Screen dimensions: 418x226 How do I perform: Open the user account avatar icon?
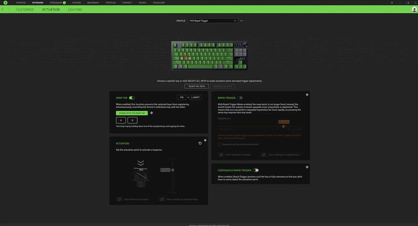[414, 10]
